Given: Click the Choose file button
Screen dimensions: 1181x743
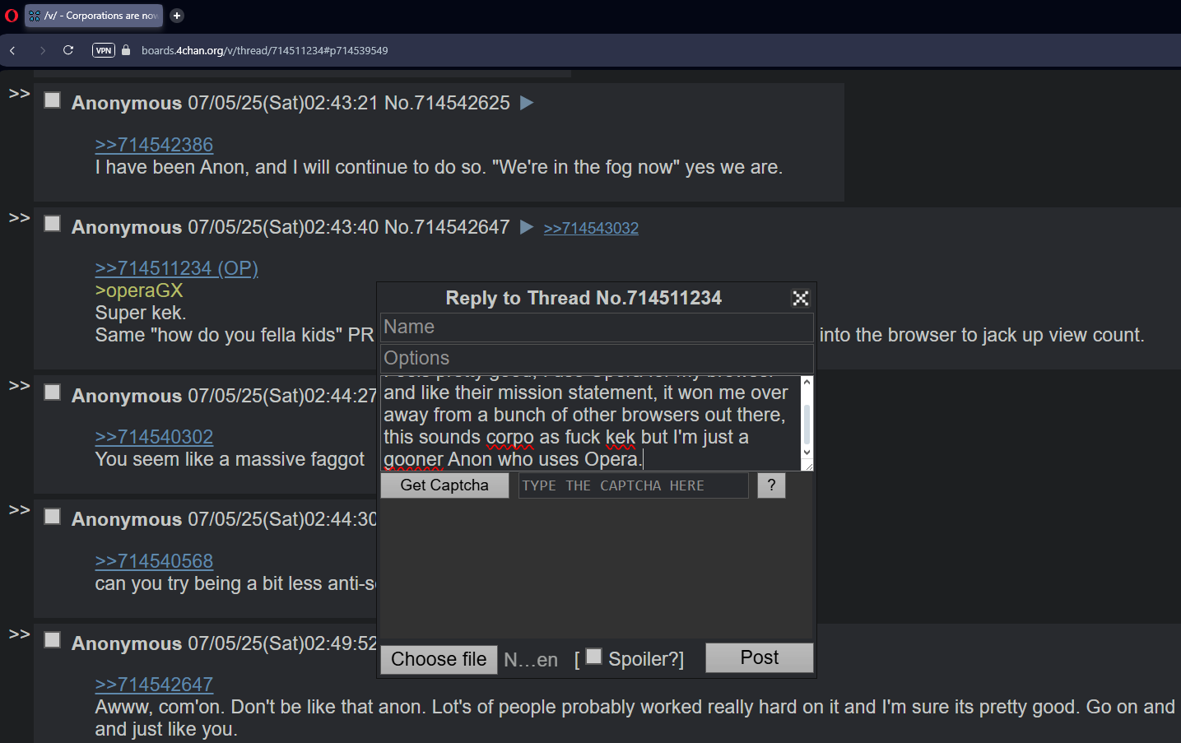Looking at the screenshot, I should (x=439, y=659).
